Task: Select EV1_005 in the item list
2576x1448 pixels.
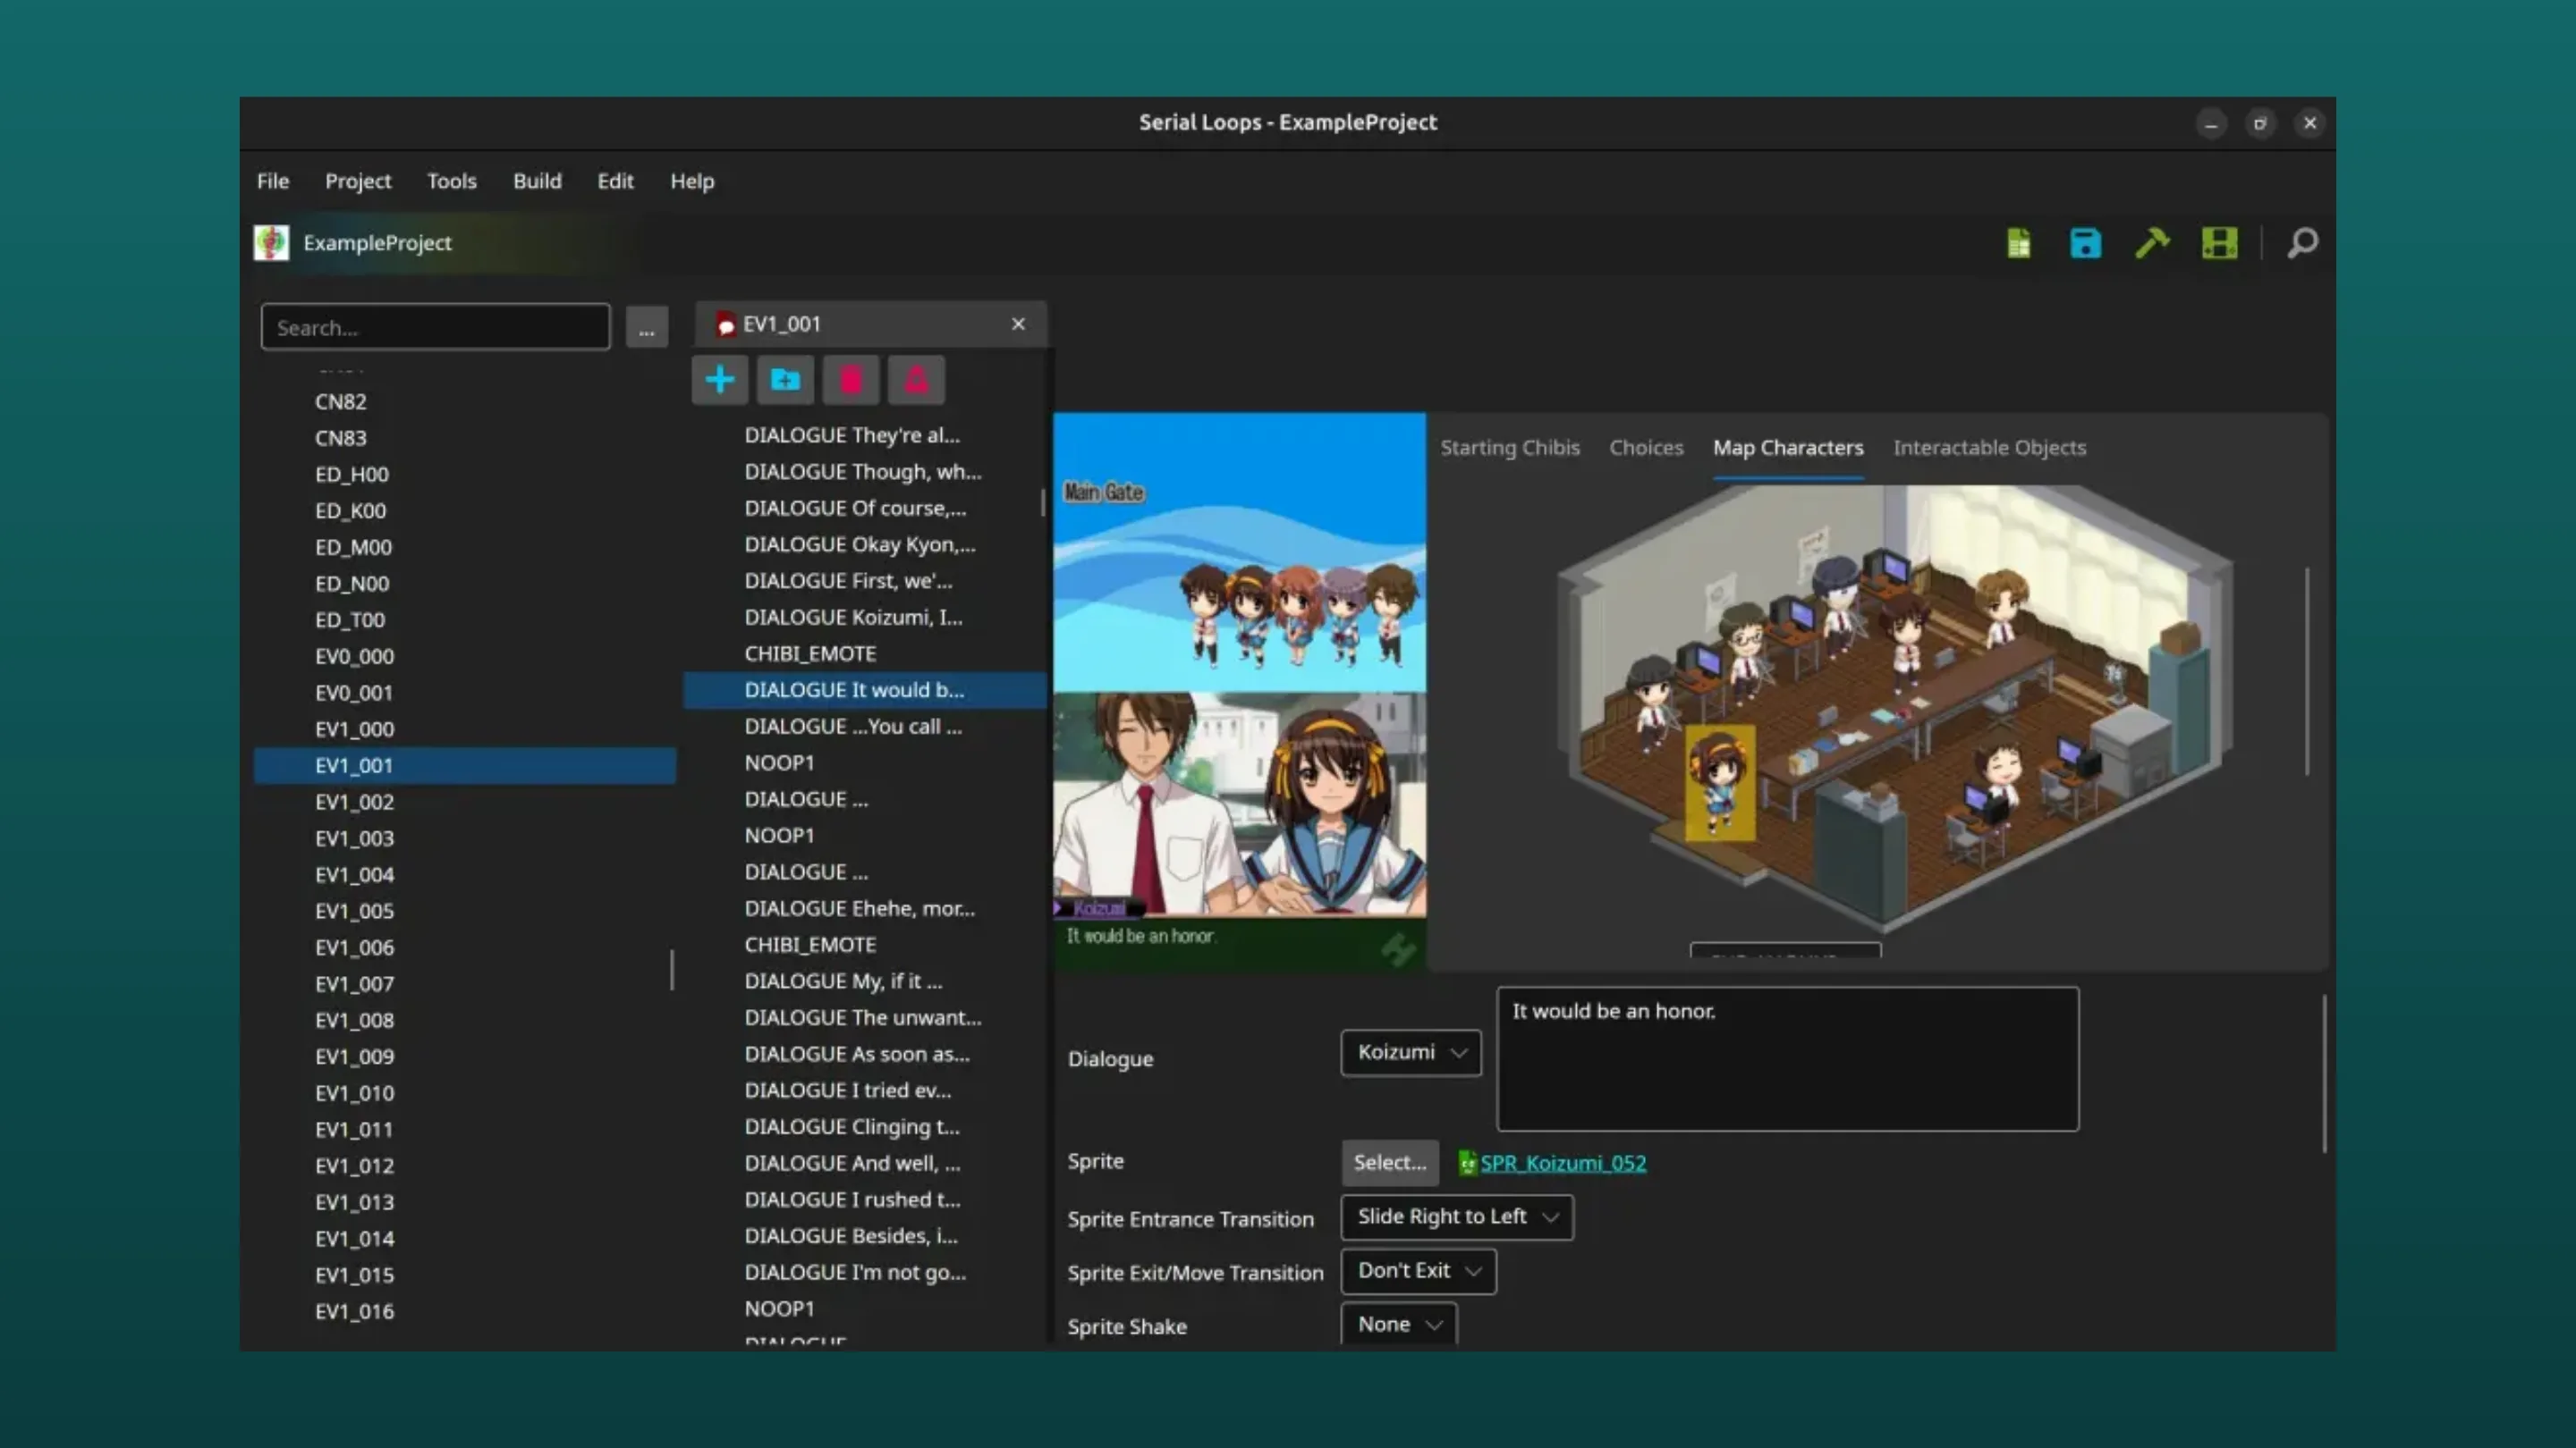Action: click(x=465, y=911)
